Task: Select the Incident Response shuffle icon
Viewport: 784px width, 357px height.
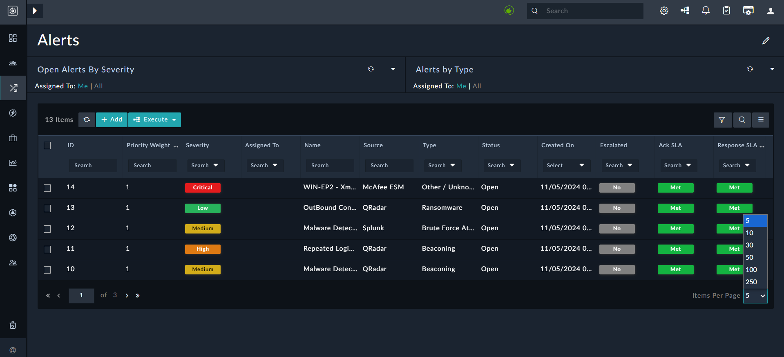Action: tap(13, 88)
